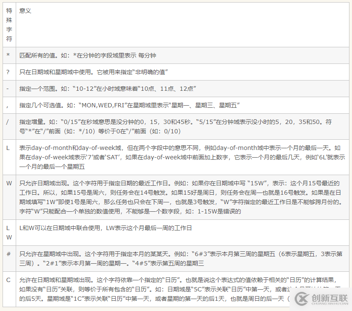Select the single 'W' character cell
Screen dimensions: 352x311
click(x=9, y=197)
